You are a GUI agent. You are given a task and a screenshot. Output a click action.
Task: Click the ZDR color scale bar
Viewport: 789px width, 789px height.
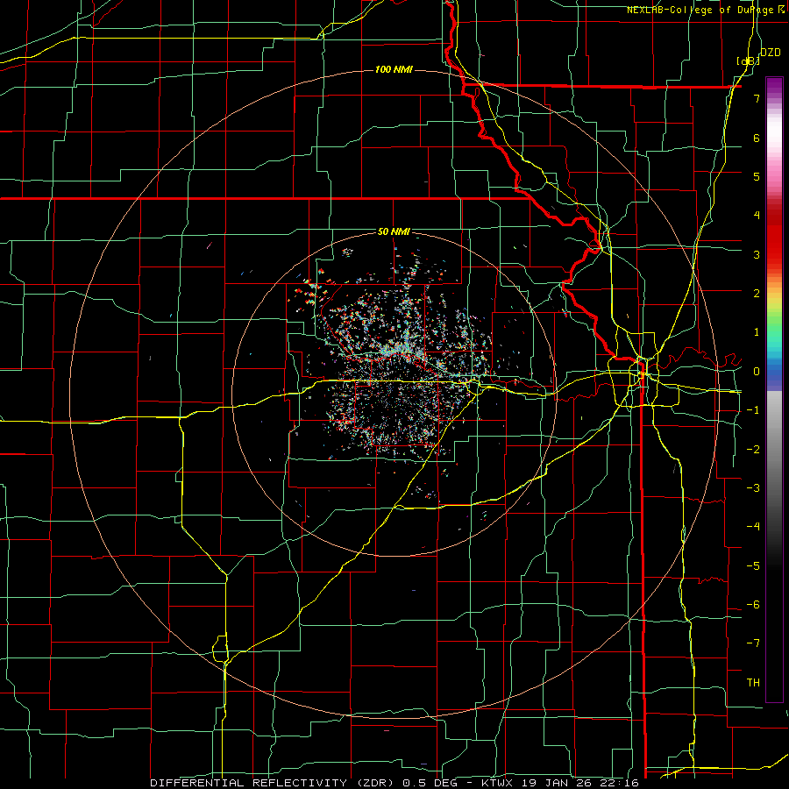[x=774, y=389]
